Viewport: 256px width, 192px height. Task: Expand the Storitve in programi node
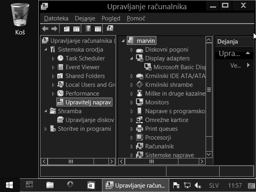(46, 129)
